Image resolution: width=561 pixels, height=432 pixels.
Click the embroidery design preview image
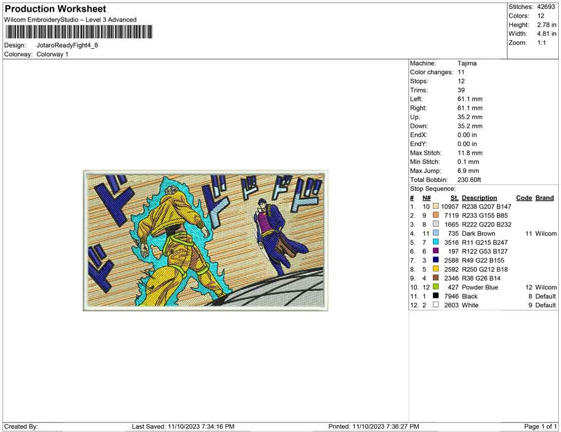(x=205, y=240)
